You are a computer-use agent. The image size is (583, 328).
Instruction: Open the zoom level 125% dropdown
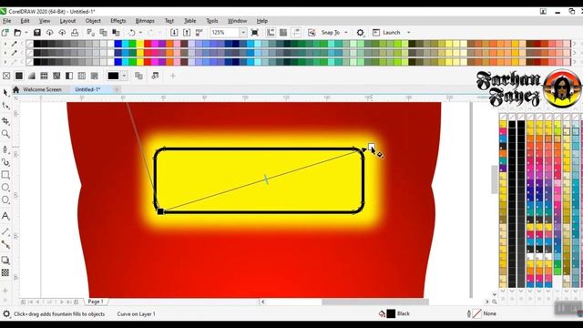(x=243, y=33)
